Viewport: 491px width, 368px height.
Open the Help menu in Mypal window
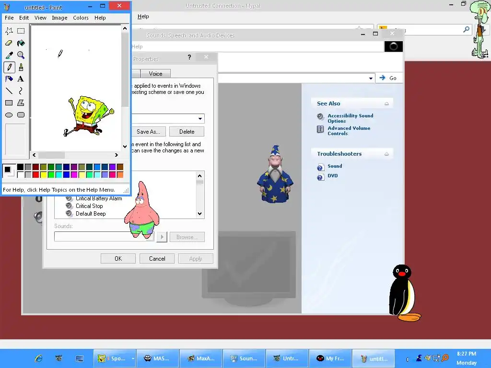pos(143,16)
